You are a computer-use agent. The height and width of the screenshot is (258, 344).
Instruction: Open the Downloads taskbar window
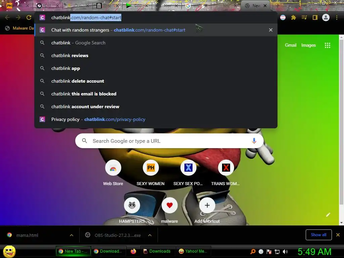(x=157, y=251)
